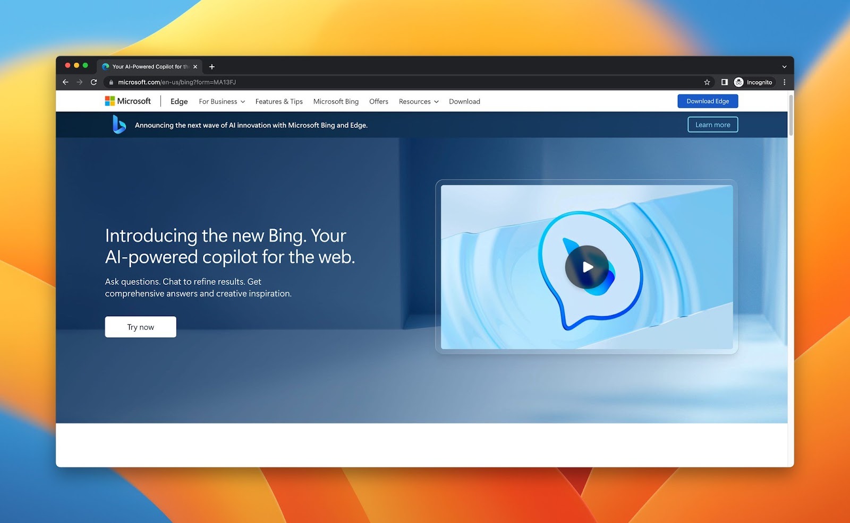This screenshot has width=850, height=523.
Task: Play the Bing intro video
Action: coord(587,267)
